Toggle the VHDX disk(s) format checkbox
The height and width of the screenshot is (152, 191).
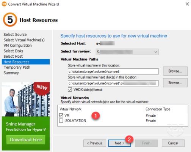70,90
